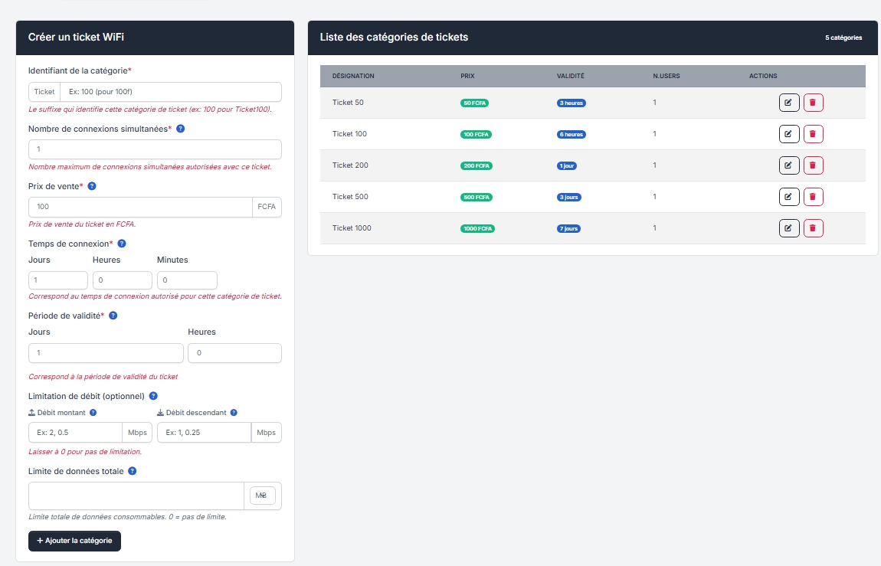Click the Prix de vente input field
Image resolution: width=881 pixels, height=566 pixels.
[x=140, y=207]
